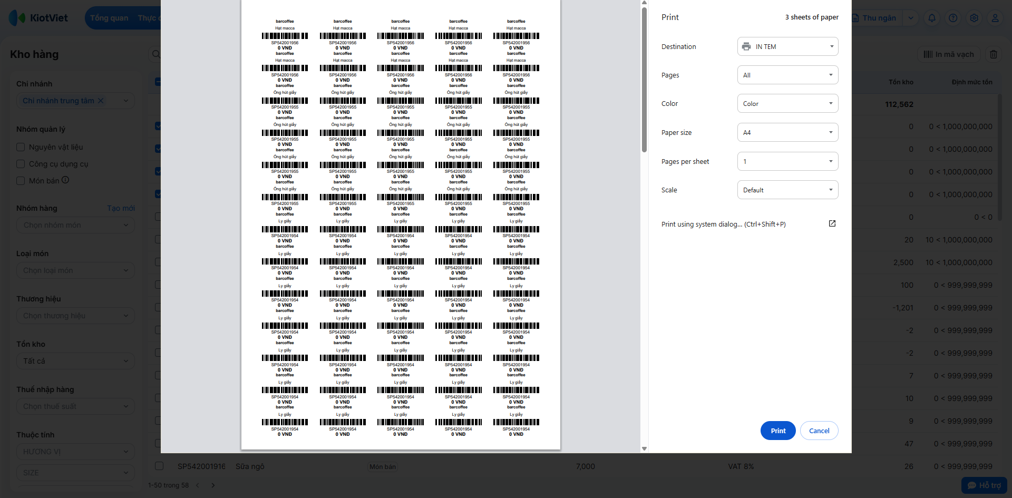Go to the previous results page arrow
Screen dimensions: 1012x498
(x=198, y=485)
